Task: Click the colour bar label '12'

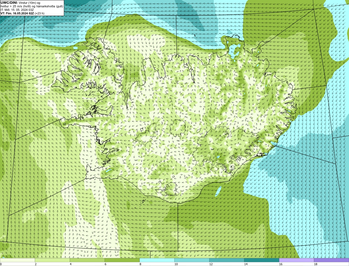Action: tap(211, 264)
